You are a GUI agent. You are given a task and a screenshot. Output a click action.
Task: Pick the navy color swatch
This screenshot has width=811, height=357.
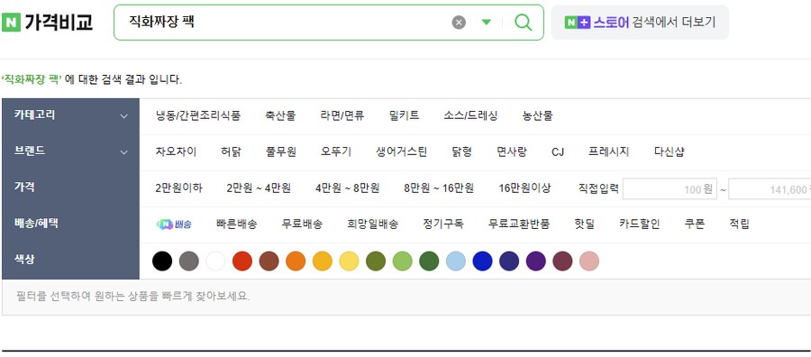pos(509,261)
